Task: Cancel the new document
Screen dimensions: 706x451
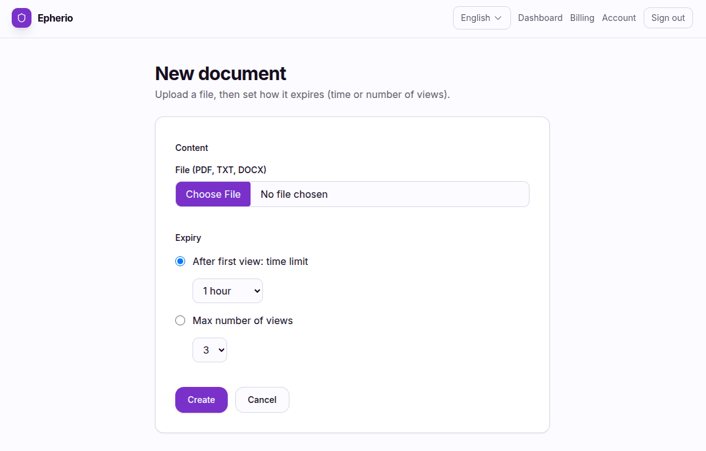Action: 262,400
